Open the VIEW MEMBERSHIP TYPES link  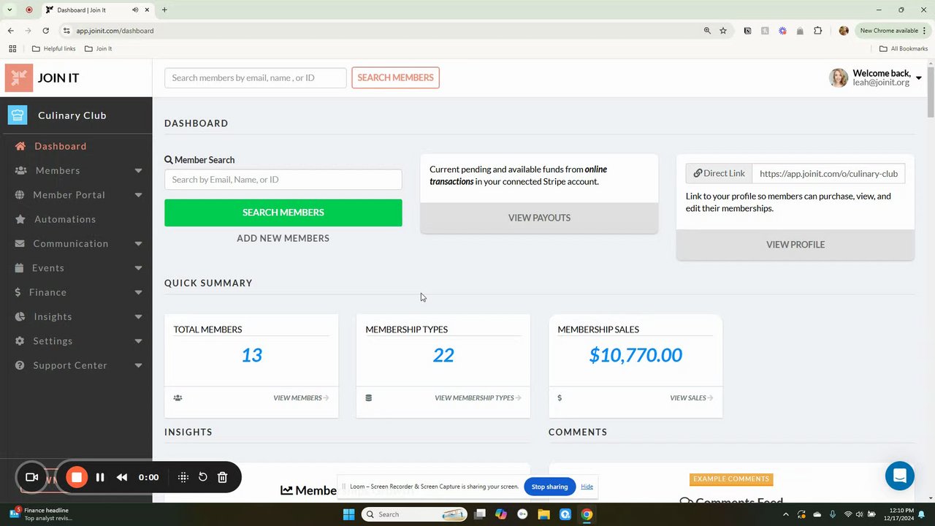click(x=478, y=398)
